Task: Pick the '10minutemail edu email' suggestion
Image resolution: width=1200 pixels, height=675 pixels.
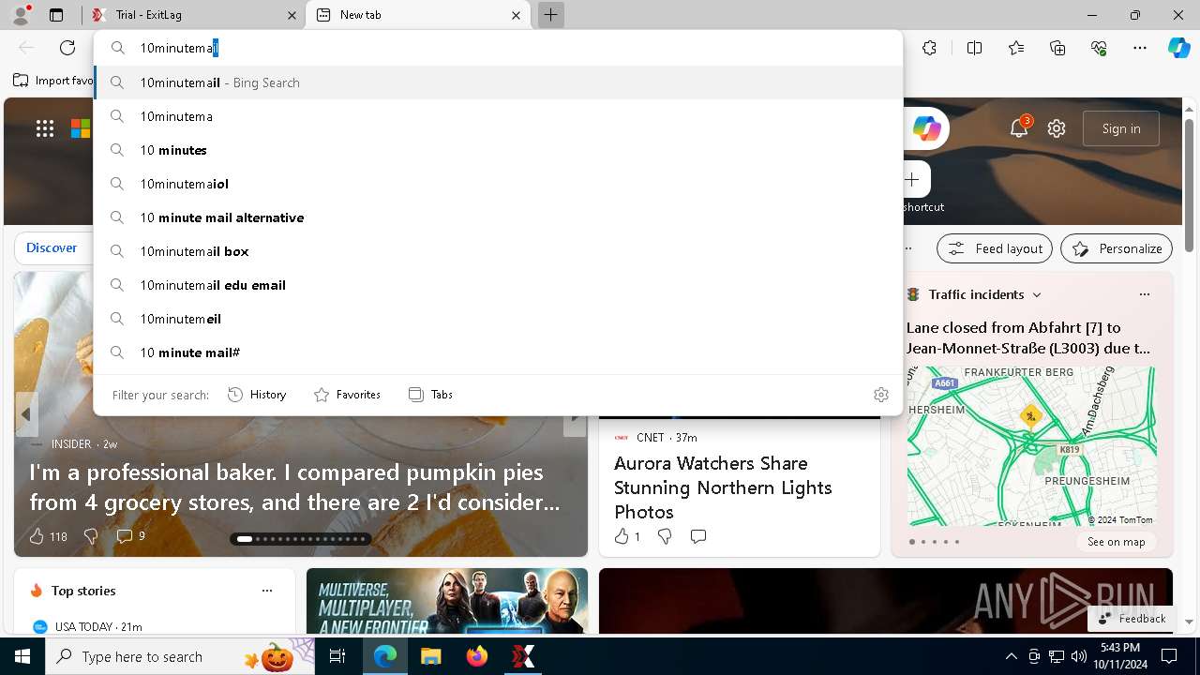Action: point(498,285)
